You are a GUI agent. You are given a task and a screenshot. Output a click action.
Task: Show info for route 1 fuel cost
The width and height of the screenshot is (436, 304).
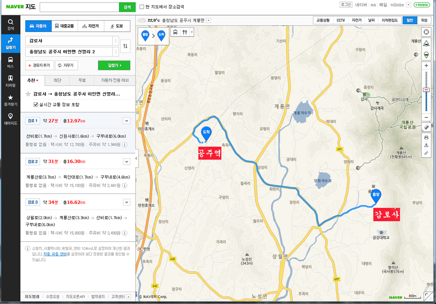tap(125, 144)
